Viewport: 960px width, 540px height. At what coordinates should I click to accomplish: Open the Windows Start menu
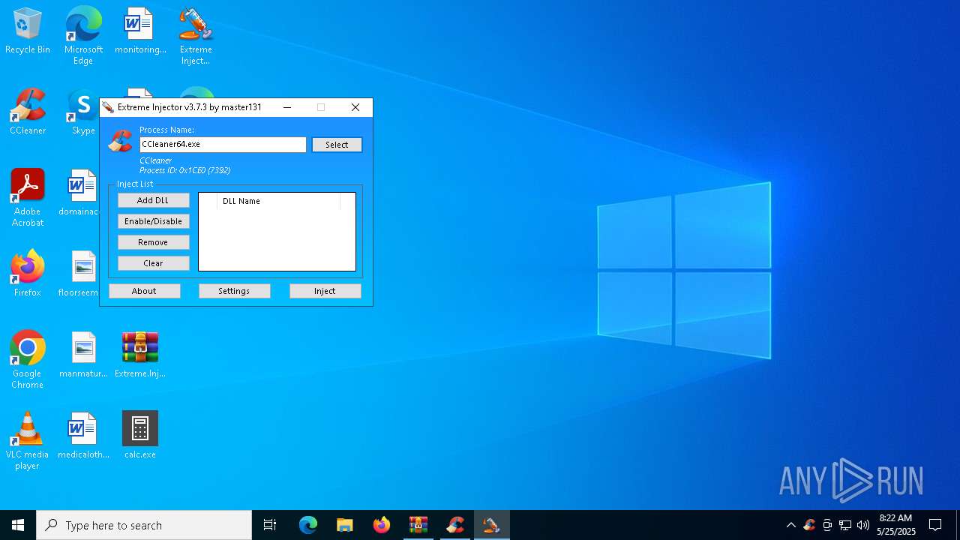click(18, 525)
